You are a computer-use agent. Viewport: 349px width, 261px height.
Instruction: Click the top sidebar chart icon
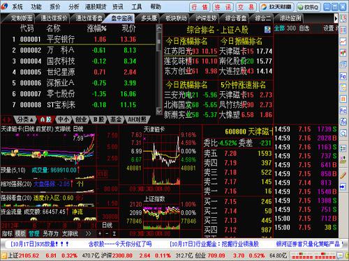pos(343,19)
